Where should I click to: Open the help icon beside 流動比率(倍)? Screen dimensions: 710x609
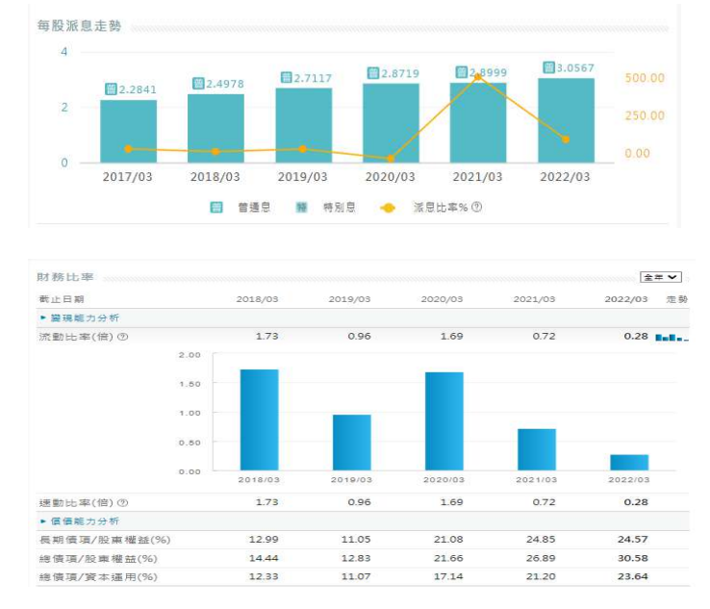pyautogui.click(x=123, y=337)
